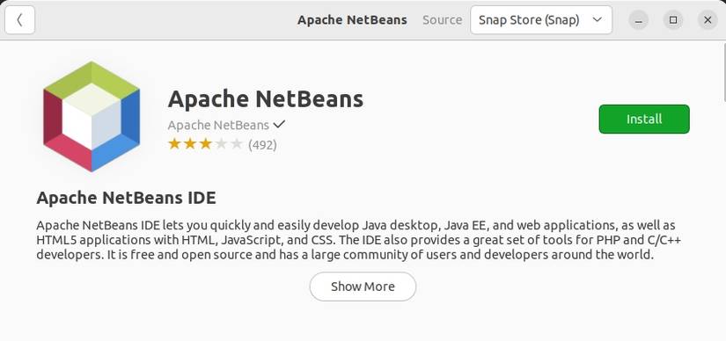Install Apache NetBeans
Viewport: 726px width, 341px height.
pyautogui.click(x=644, y=120)
